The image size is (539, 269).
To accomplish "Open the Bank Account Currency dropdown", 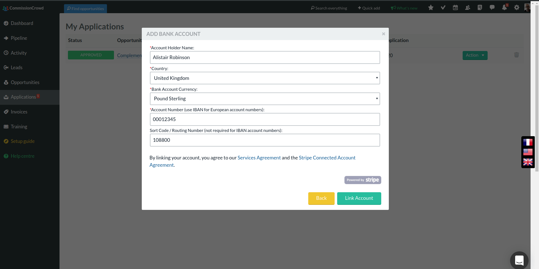I will tap(265, 99).
